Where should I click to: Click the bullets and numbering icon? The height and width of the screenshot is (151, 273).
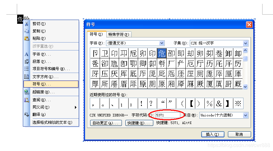(27, 69)
